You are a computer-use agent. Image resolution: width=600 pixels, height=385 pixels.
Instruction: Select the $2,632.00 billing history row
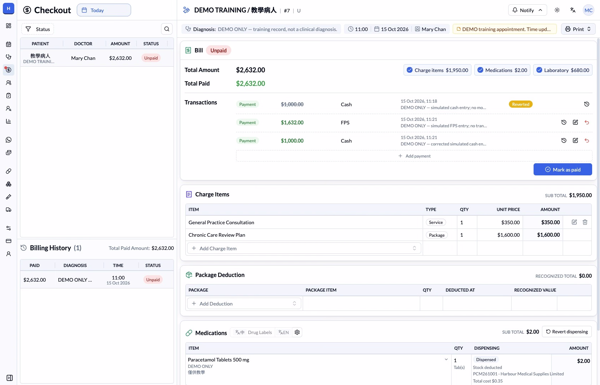[97, 280]
